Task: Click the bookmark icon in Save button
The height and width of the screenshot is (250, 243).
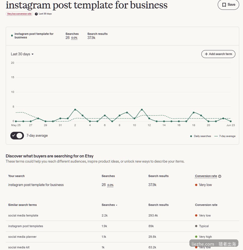Action: pyautogui.click(x=224, y=5)
